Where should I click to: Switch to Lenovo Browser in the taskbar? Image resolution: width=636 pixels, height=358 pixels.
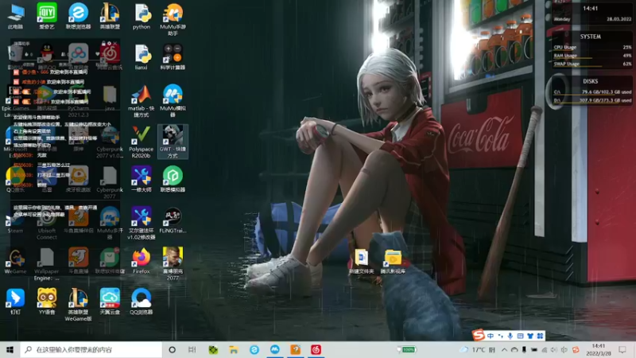pos(254,349)
